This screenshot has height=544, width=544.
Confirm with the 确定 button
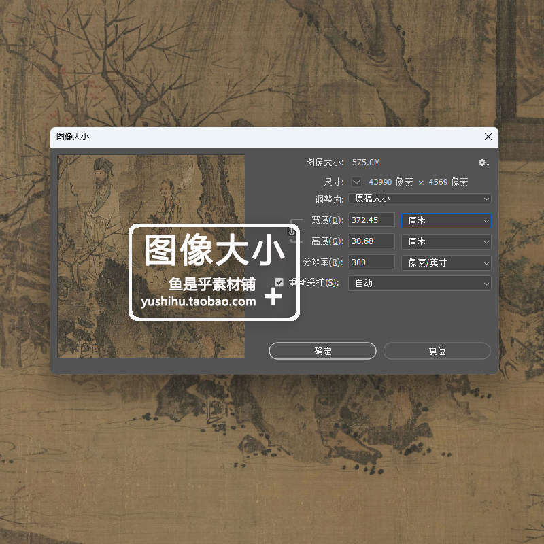[322, 351]
